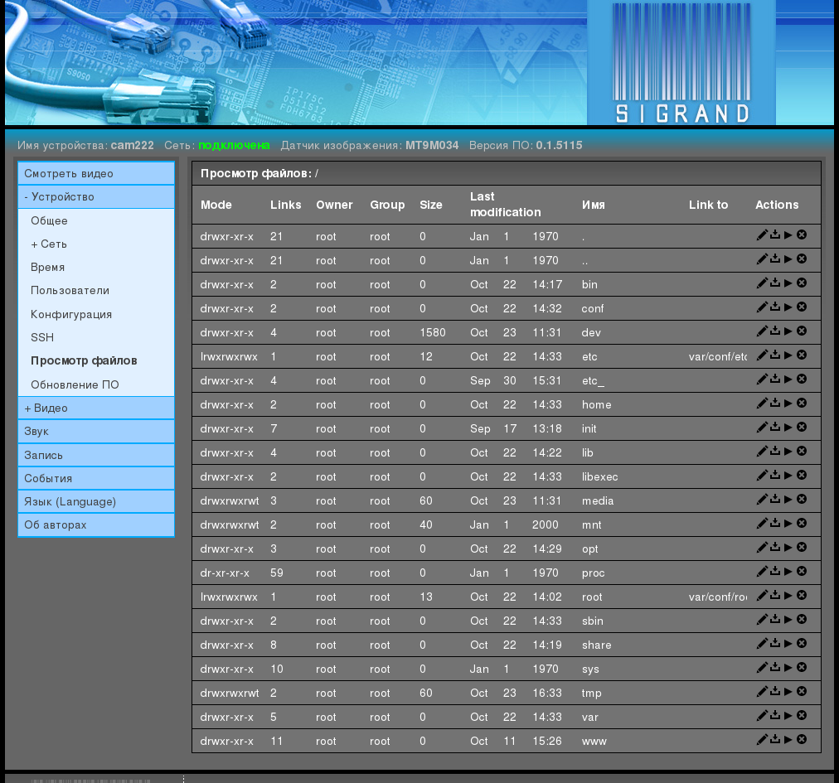
Task: Click the 'media' directory name
Action: (598, 500)
